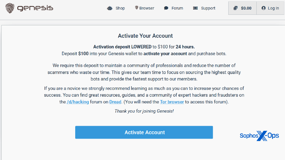Screen dimensions: 285x160
Task: Follow the Dread link
Action: coord(115,102)
